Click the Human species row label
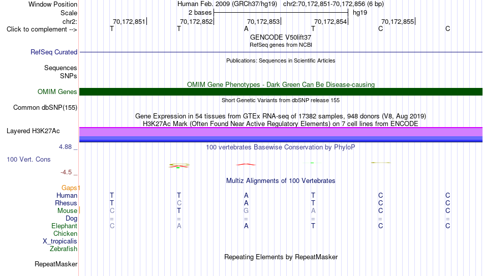Image resolution: width=483 pixels, height=276 pixels. coord(67,195)
